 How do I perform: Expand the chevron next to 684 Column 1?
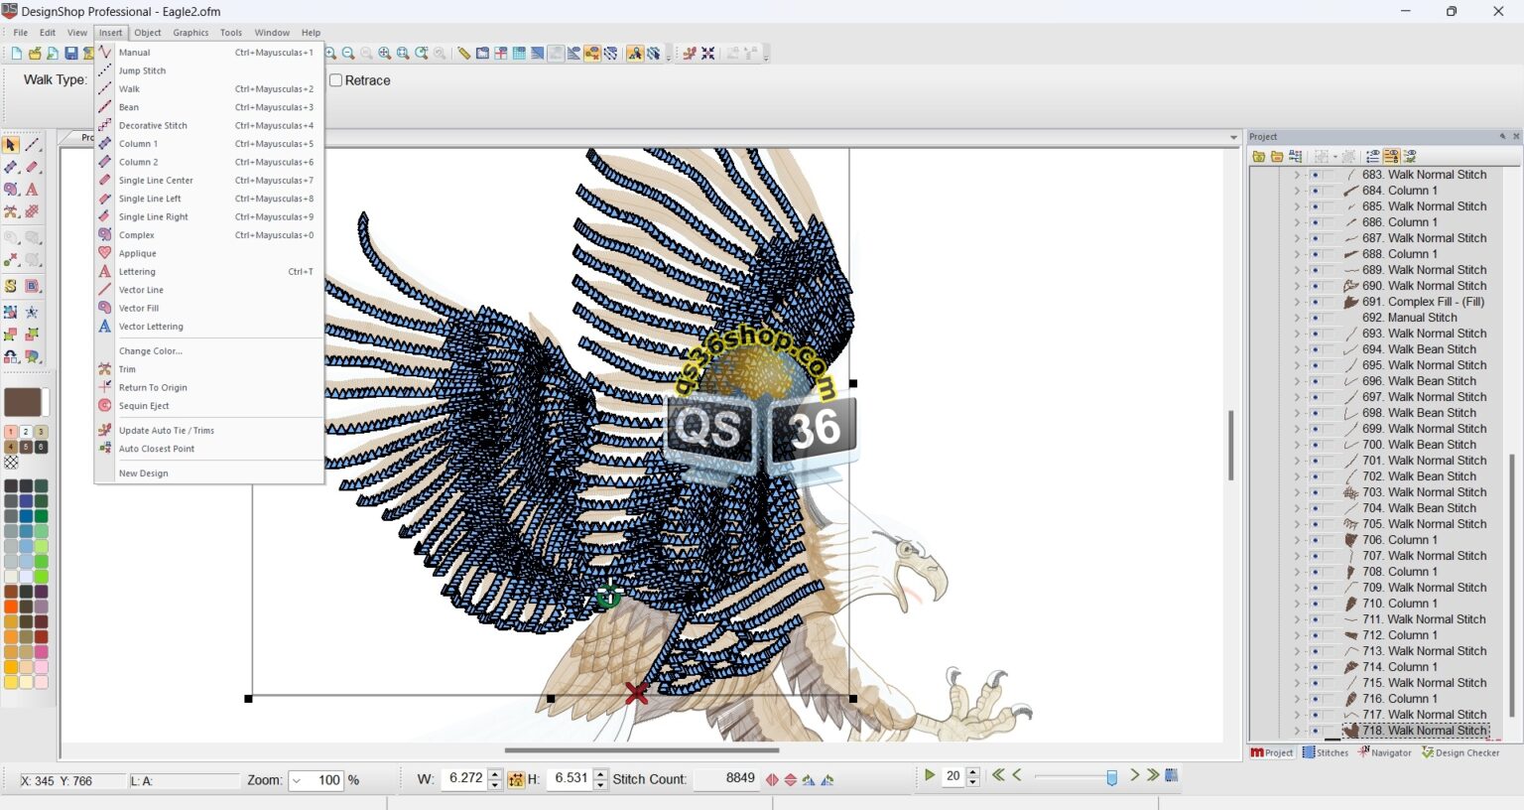[x=1298, y=190]
